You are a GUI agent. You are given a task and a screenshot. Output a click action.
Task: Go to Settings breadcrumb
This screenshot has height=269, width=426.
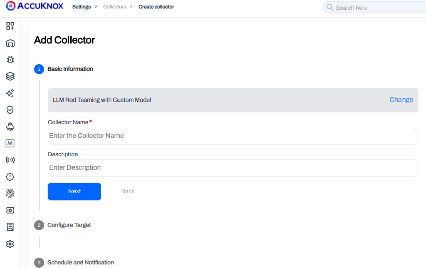81,7
